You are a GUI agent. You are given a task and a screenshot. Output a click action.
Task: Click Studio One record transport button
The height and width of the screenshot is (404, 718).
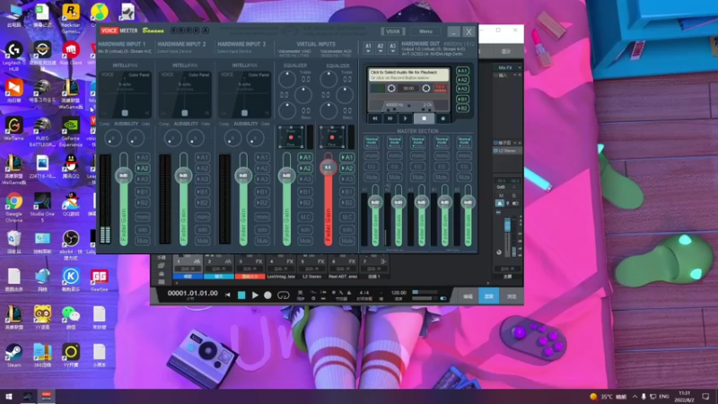coord(267,295)
